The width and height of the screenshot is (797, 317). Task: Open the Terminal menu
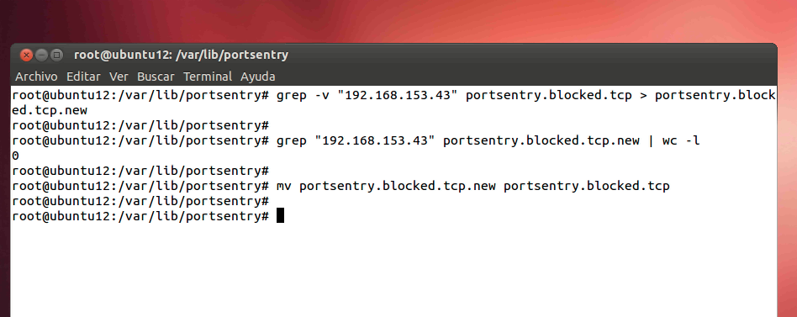pos(208,77)
